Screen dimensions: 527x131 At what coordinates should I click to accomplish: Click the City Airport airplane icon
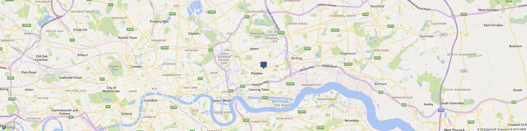(x=273, y=102)
